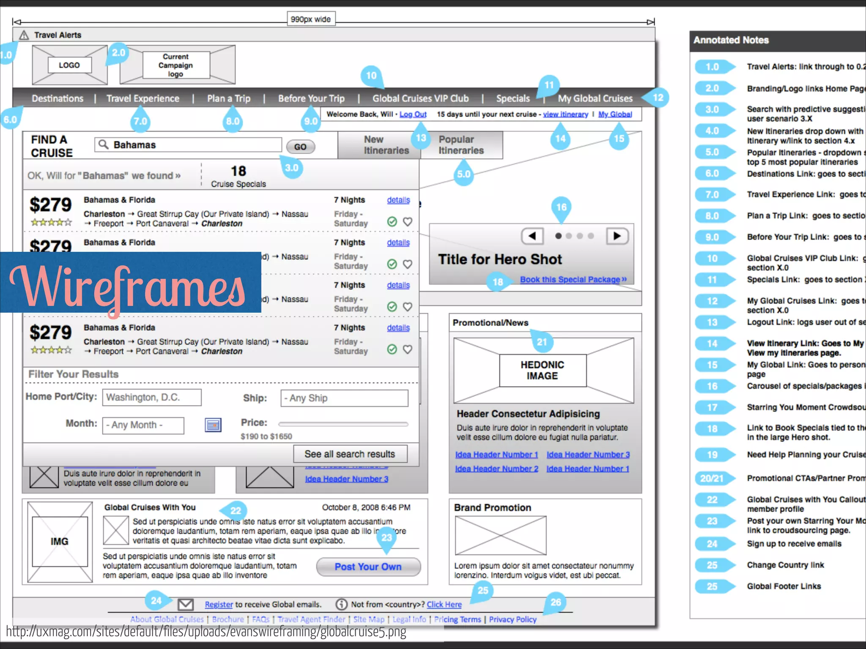The width and height of the screenshot is (866, 649).
Task: Click the envelope email icon
Action: [186, 605]
